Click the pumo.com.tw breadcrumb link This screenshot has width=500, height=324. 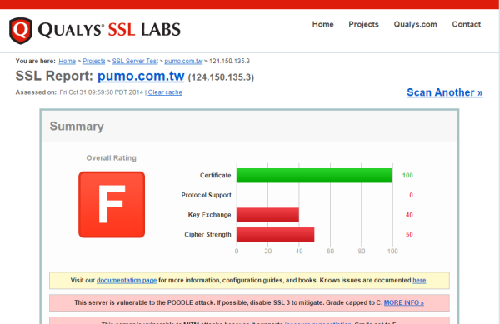coord(183,61)
